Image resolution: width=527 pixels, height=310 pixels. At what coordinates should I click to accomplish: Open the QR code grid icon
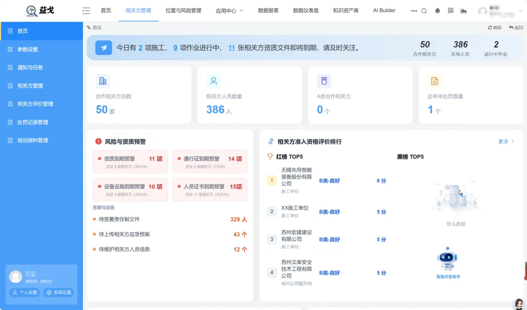click(450, 11)
